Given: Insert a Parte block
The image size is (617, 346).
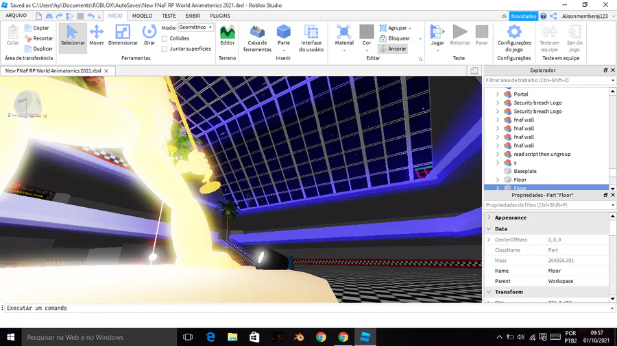Looking at the screenshot, I should [283, 38].
